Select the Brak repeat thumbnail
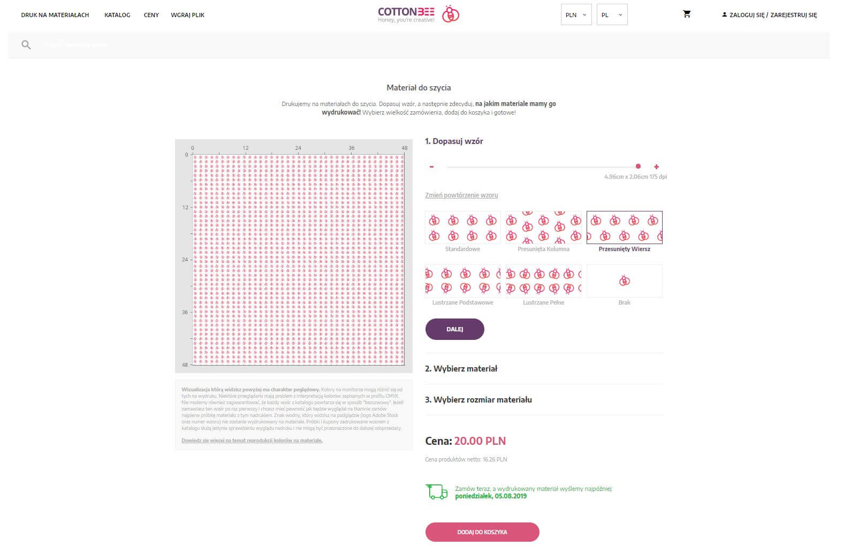This screenshot has width=851, height=546. (624, 281)
